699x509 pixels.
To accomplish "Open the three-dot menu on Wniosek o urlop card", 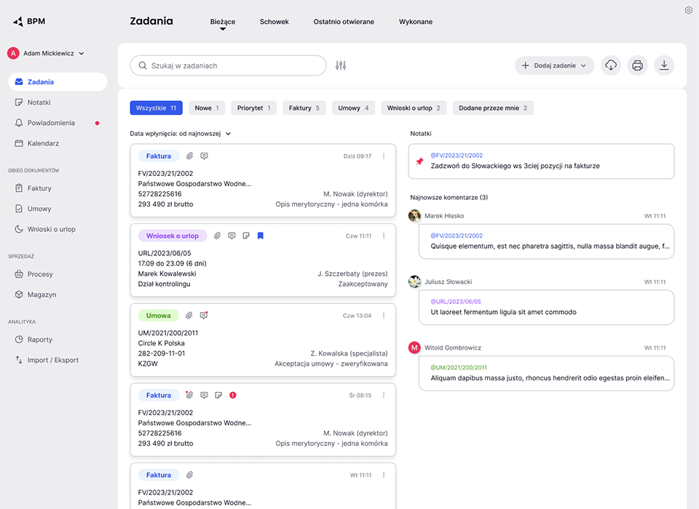I will pos(384,236).
